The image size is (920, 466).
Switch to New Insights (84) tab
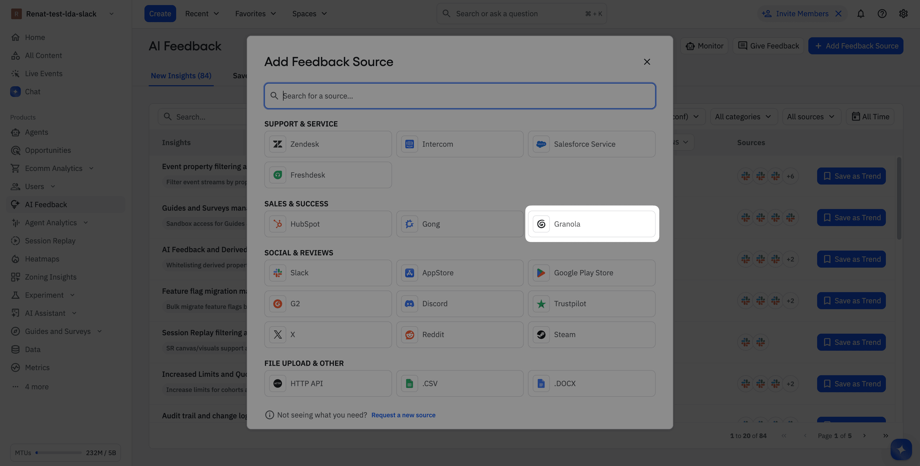click(x=181, y=76)
